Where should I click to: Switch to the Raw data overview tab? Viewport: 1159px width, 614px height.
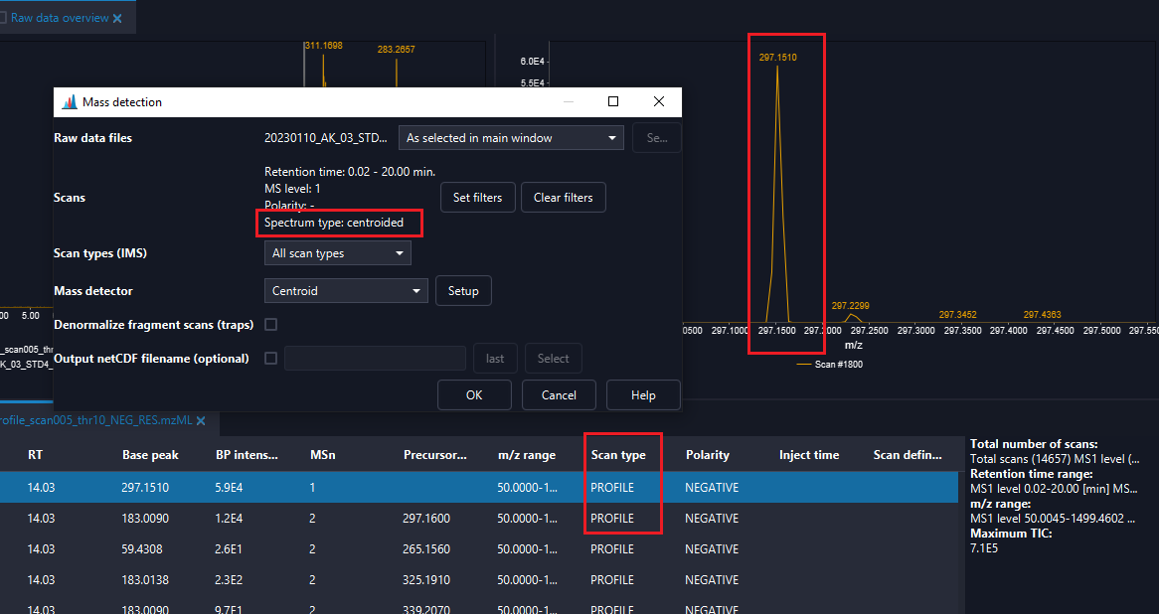tap(60, 16)
